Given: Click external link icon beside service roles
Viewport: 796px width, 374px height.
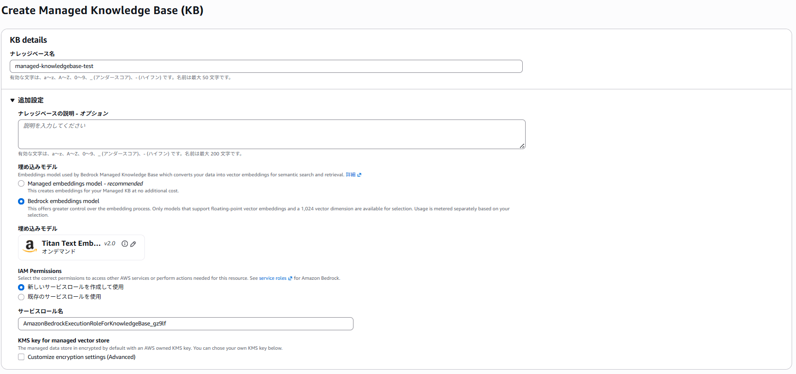Looking at the screenshot, I should point(290,278).
